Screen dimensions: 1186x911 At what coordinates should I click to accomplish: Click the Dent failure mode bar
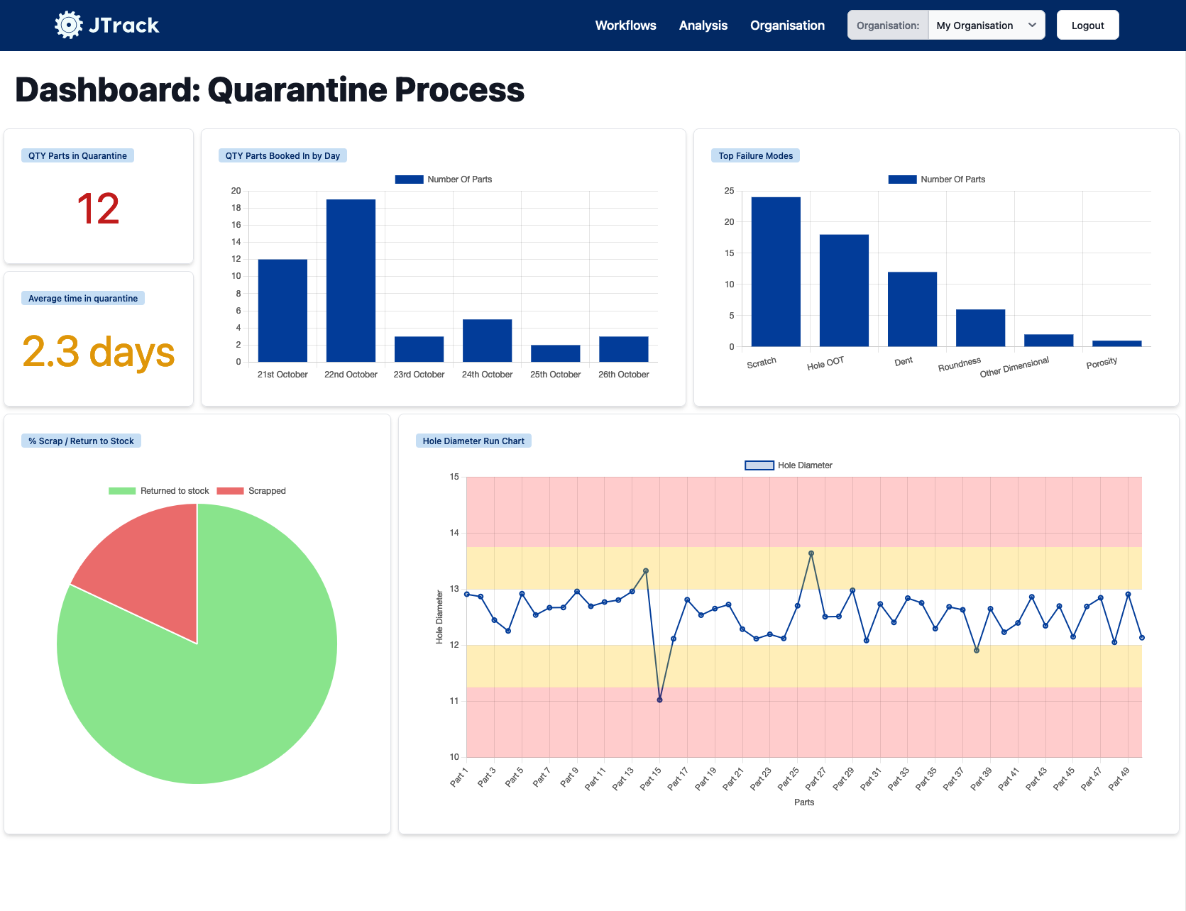912,309
